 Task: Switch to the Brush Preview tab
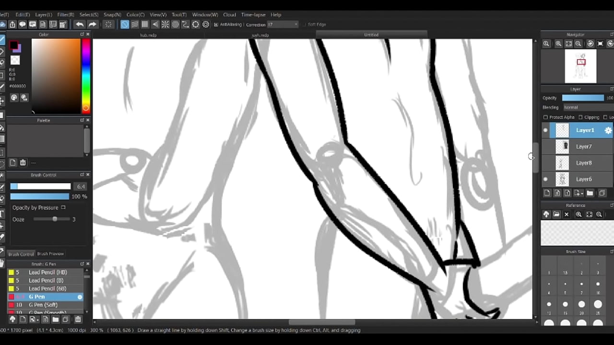50,254
